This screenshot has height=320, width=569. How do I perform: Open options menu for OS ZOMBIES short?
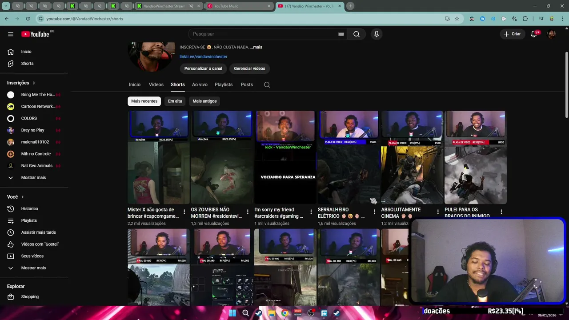(248, 212)
